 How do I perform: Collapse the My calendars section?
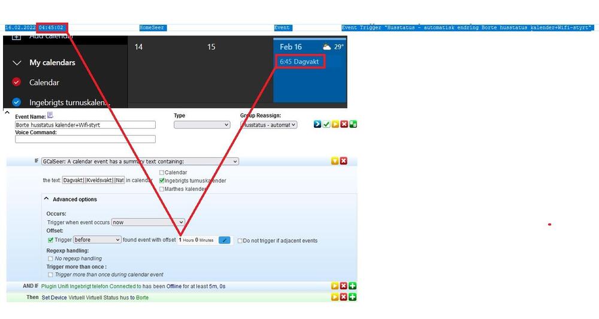tap(17, 63)
